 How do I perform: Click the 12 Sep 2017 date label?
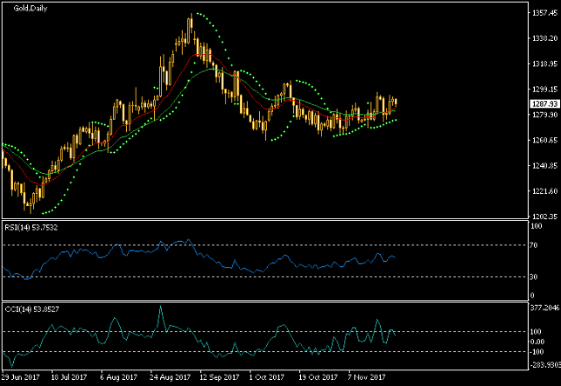point(219,377)
